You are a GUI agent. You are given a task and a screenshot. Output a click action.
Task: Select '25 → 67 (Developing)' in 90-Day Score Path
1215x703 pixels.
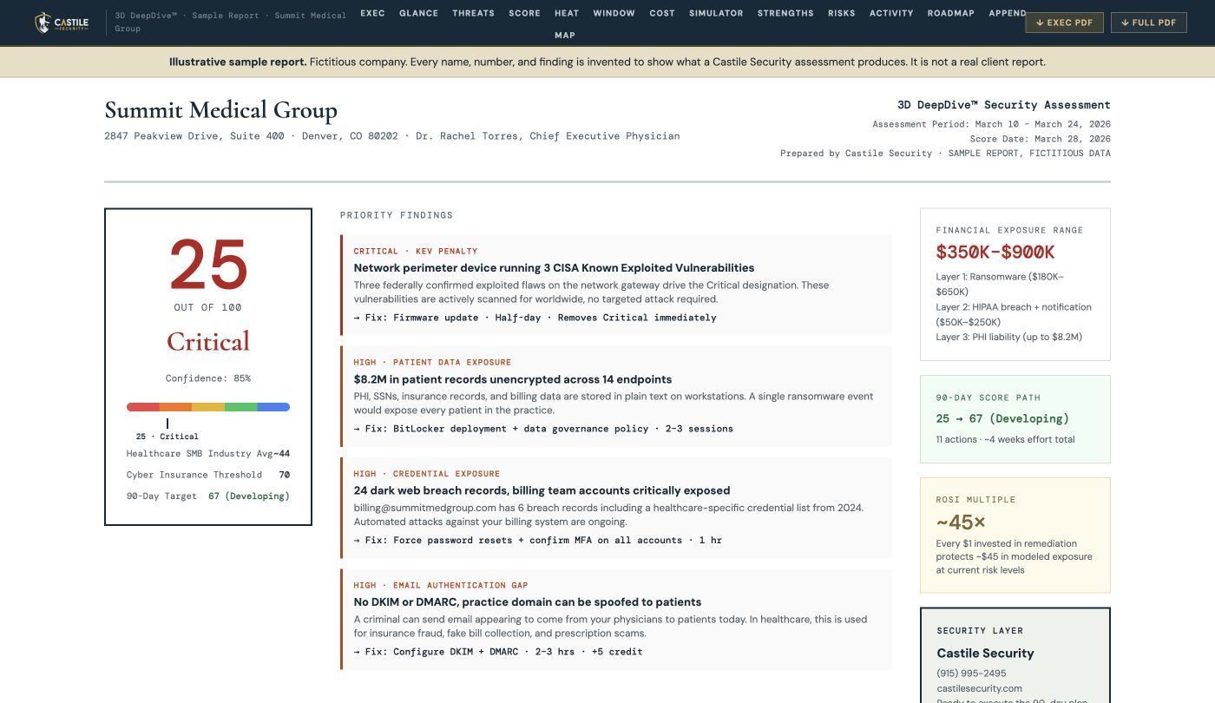tap(1002, 418)
